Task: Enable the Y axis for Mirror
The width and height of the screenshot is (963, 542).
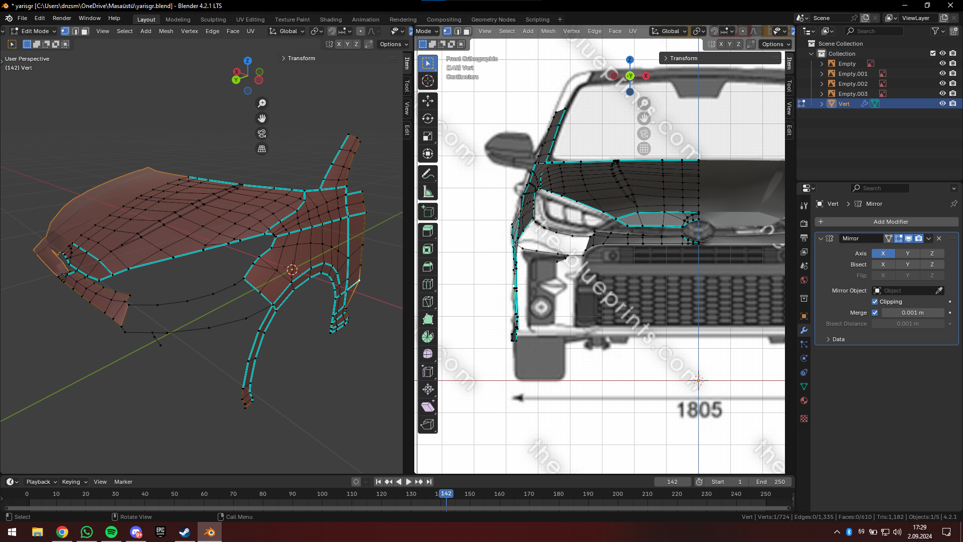Action: tap(907, 253)
